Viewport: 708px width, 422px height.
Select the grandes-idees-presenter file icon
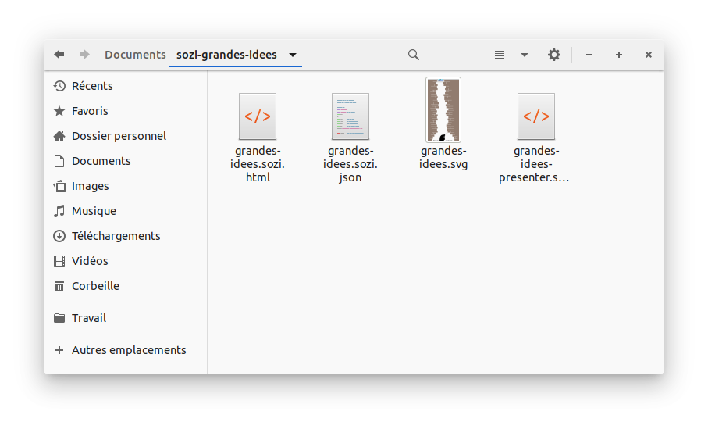535,116
